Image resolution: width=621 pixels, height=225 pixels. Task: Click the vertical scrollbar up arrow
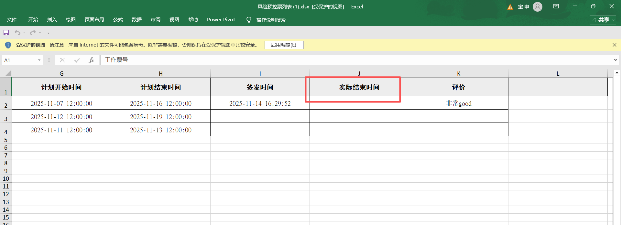(617, 73)
